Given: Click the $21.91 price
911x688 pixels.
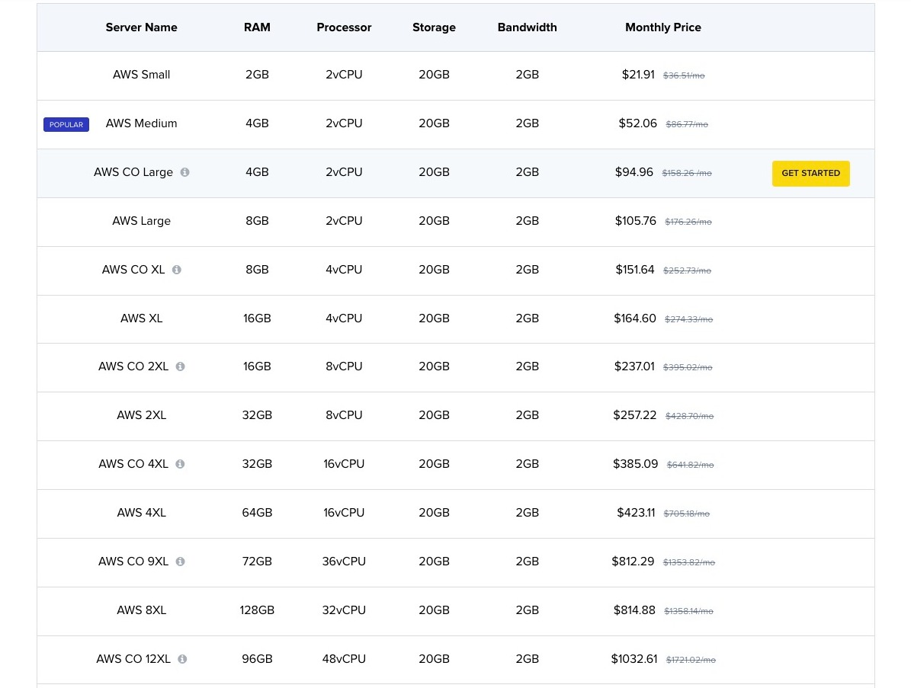Looking at the screenshot, I should pyautogui.click(x=638, y=75).
